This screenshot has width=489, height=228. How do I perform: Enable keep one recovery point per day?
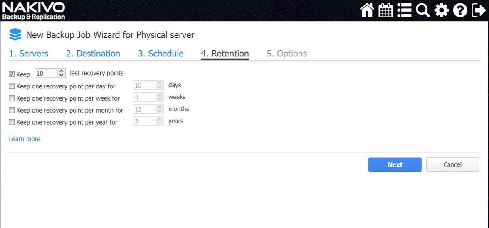(12, 86)
